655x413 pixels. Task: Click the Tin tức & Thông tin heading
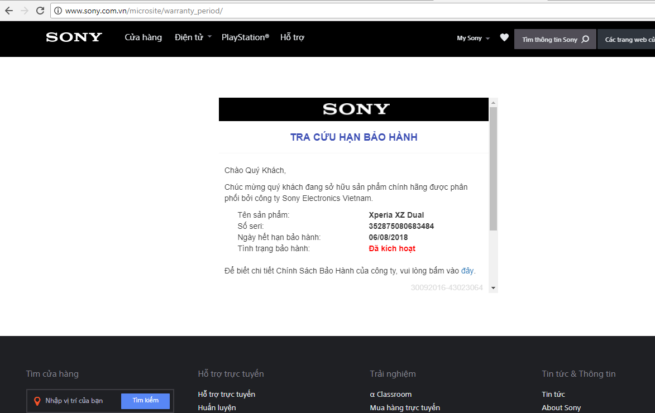(x=578, y=374)
